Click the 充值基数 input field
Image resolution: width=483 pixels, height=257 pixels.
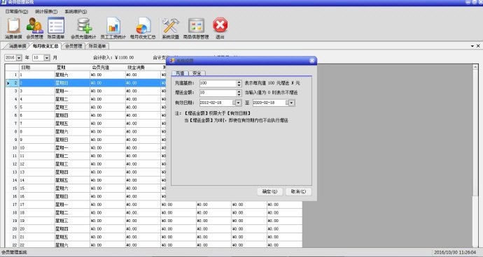tap(218, 83)
